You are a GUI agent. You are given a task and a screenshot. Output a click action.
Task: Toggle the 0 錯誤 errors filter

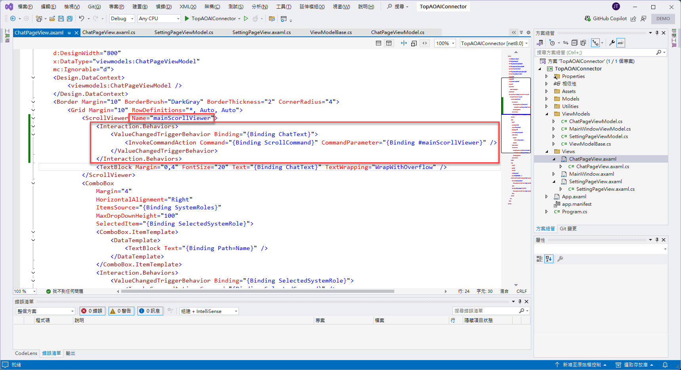click(92, 311)
